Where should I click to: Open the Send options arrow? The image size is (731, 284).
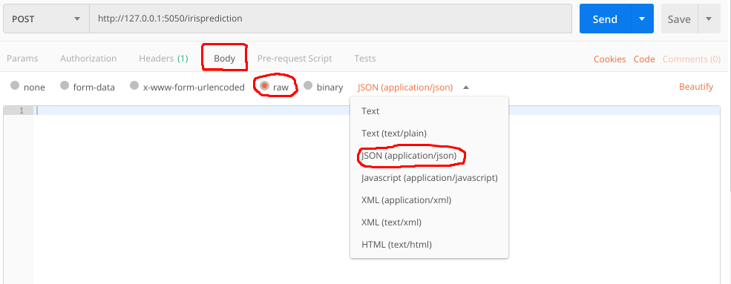[x=642, y=19]
